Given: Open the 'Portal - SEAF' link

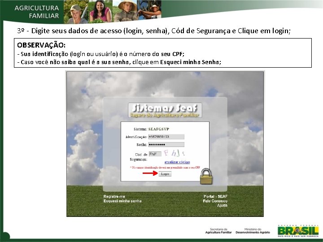Looking at the screenshot, I should click(215, 196).
